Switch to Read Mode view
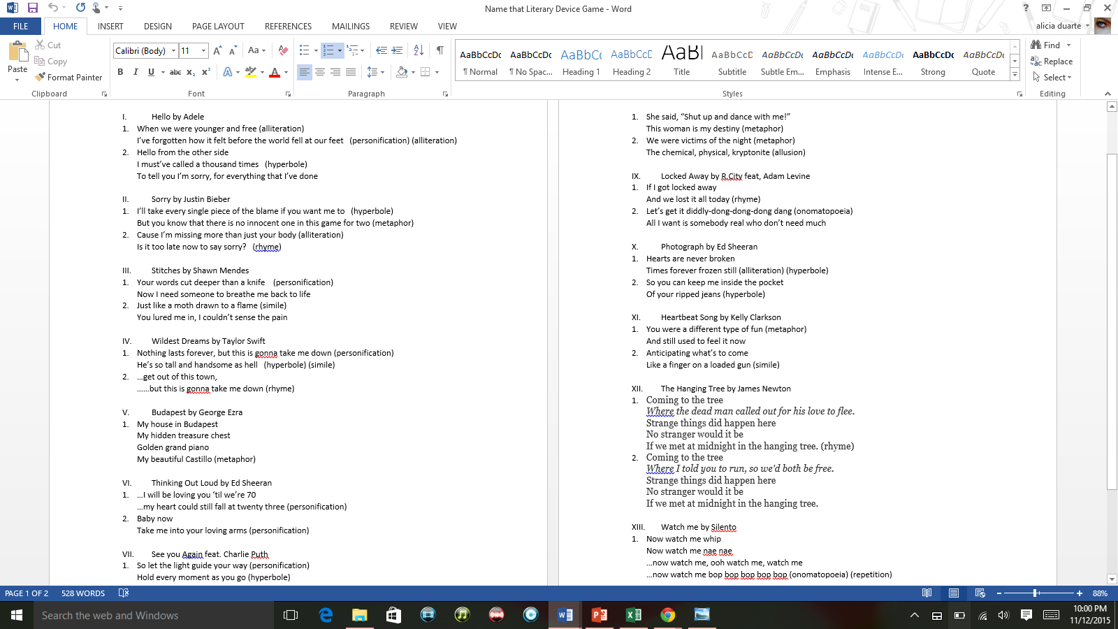Viewport: 1118px width, 629px height. coord(927,593)
